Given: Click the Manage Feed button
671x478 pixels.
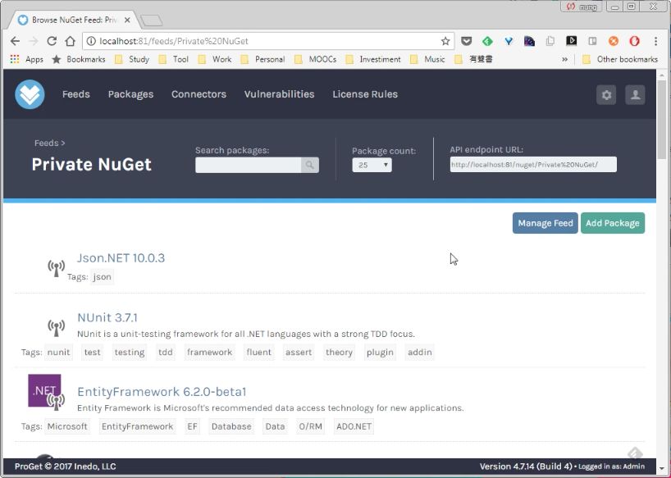Looking at the screenshot, I should (x=545, y=223).
